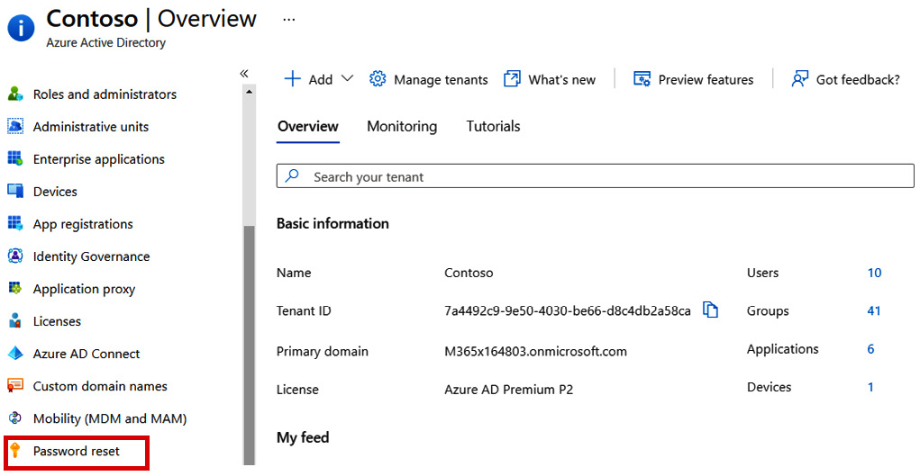Click the Azure AD Connect diamond icon

pos(15,354)
